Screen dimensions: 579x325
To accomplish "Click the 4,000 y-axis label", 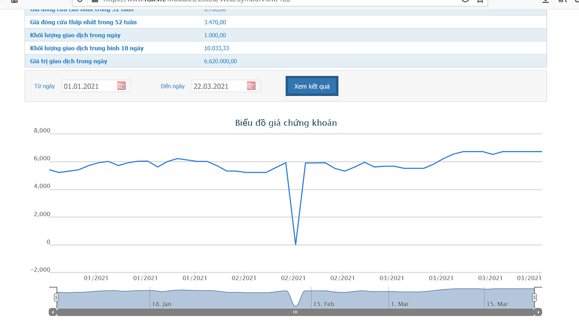I will tap(42, 186).
